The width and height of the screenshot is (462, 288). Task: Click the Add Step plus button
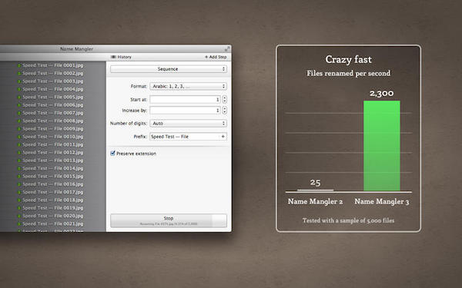tap(206, 57)
